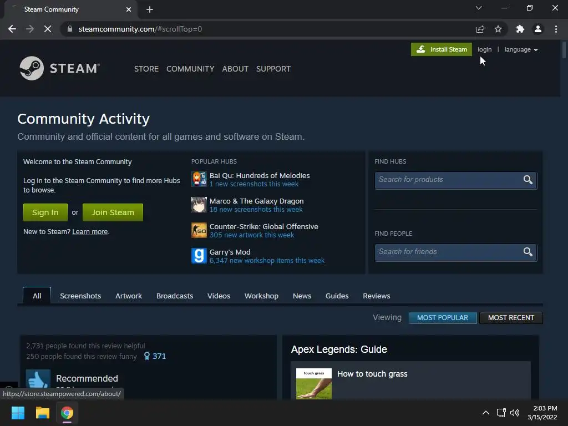This screenshot has width=568, height=426.
Task: Open the STORE menu
Action: tap(146, 69)
